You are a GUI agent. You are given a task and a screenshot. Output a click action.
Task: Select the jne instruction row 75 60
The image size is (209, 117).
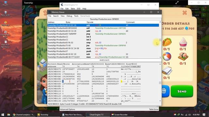click(103, 45)
